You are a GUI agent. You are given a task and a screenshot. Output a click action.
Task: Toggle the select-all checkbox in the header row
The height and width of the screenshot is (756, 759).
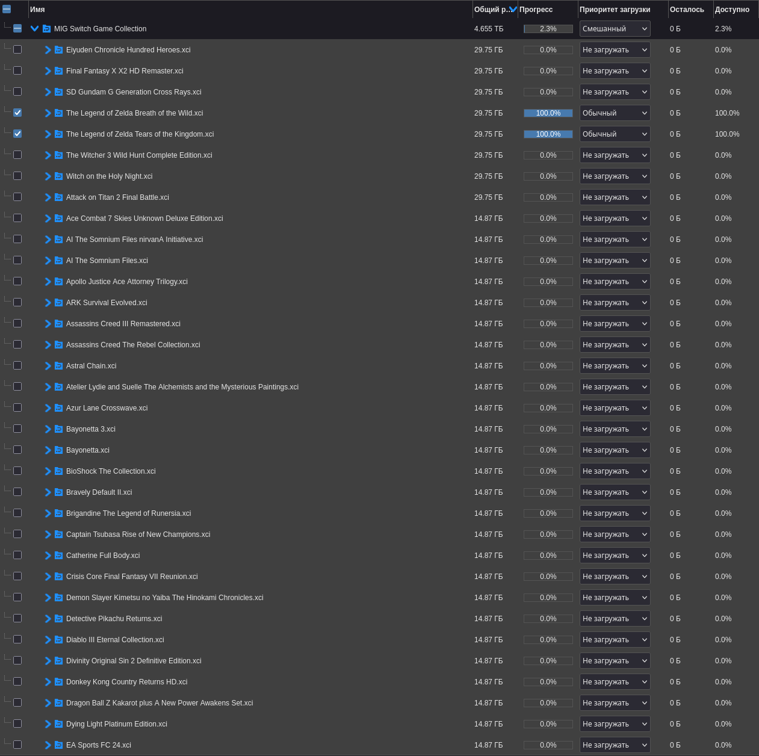[x=7, y=9]
